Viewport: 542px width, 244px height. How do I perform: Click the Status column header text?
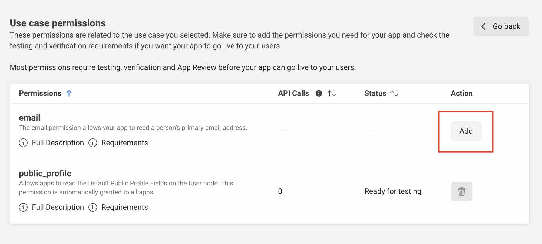point(375,93)
